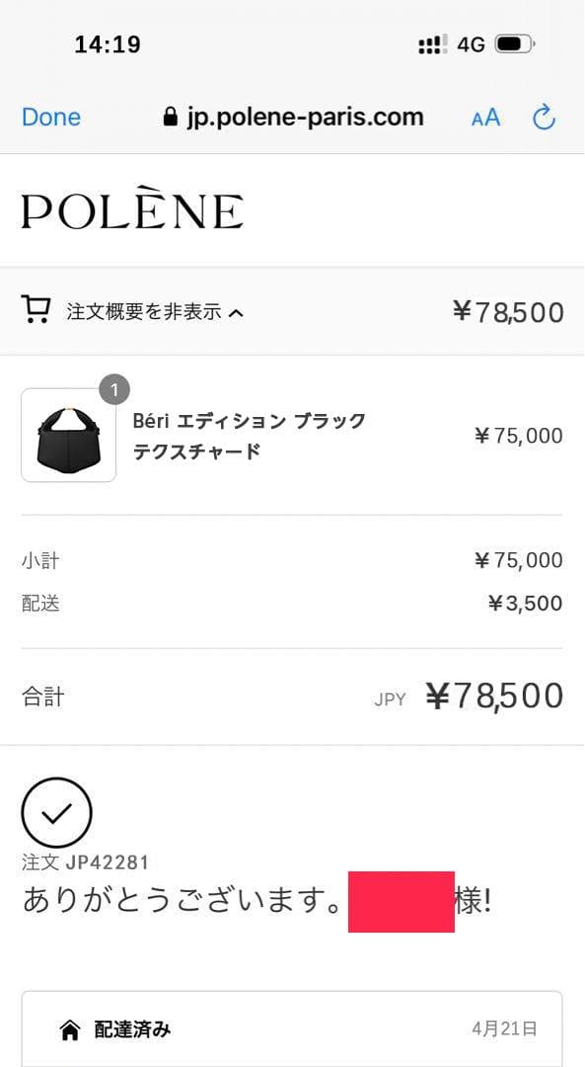The height and width of the screenshot is (1067, 585).
Task: Expand the 配達済み delivery status row
Action: pyautogui.click(x=292, y=1029)
